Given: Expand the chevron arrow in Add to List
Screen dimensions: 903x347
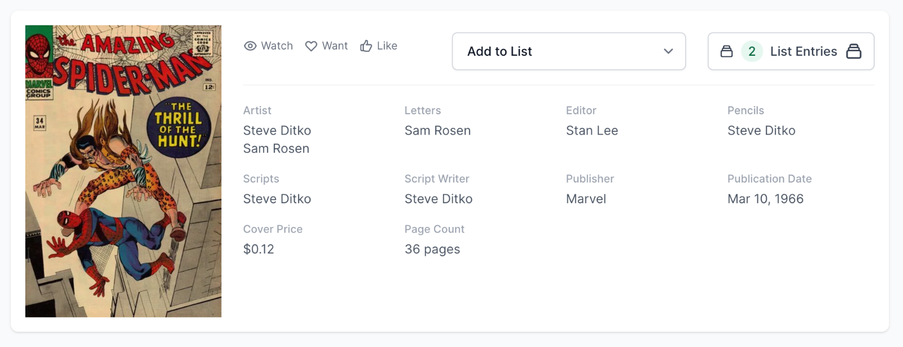Looking at the screenshot, I should (668, 51).
